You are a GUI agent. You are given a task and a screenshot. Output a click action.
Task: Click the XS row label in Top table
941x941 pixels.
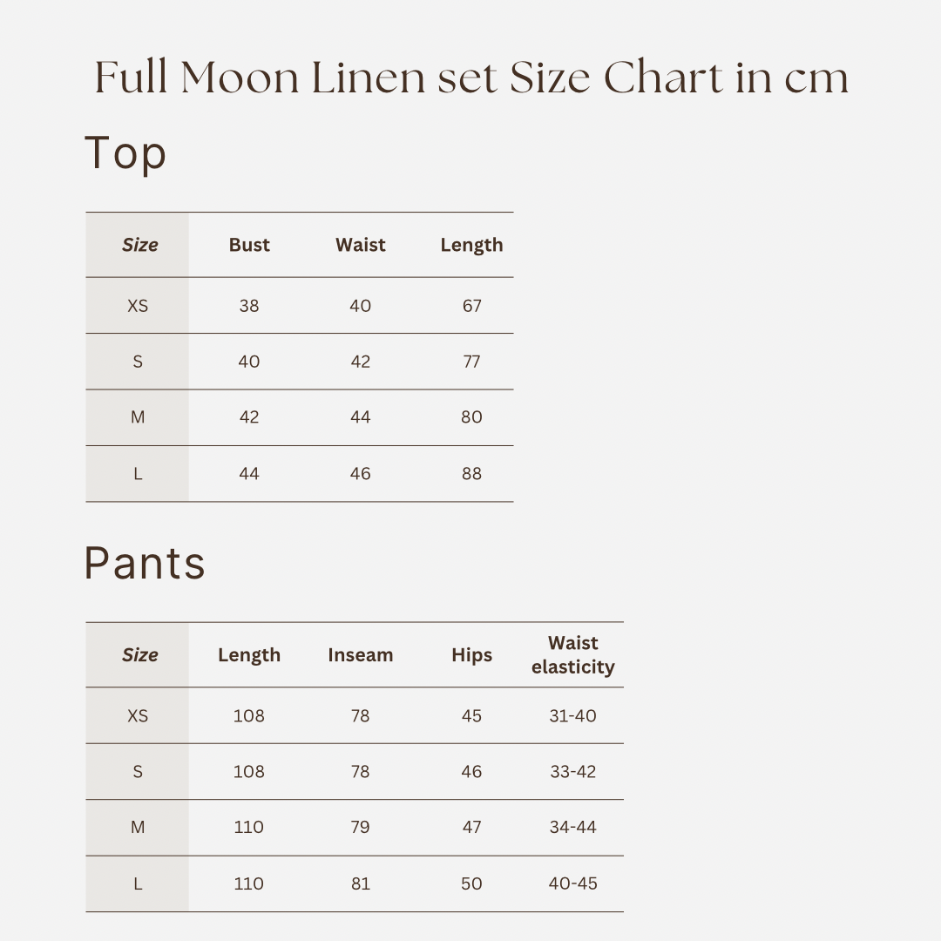click(x=138, y=306)
